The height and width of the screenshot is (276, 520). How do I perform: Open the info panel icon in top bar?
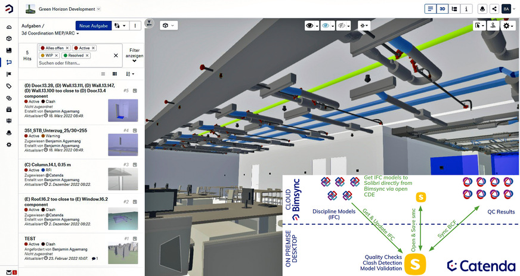(467, 9)
